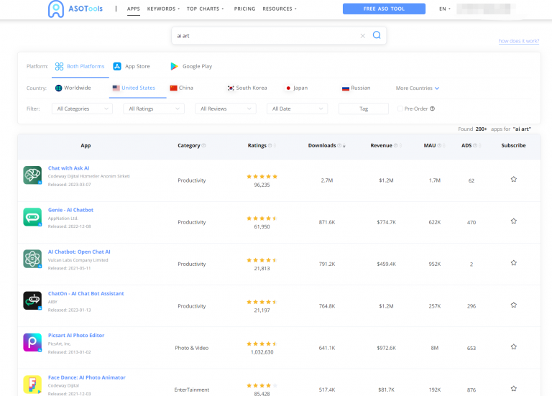Click the ASOTools logo icon

[56, 9]
